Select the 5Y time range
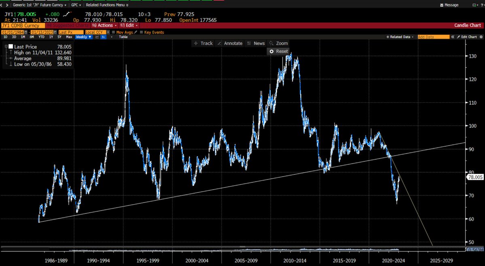Screen dimensions: 485x266 coord(59,37)
